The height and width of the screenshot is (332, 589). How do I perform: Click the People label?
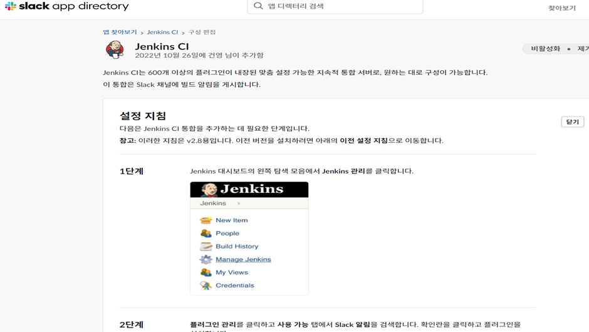click(227, 233)
